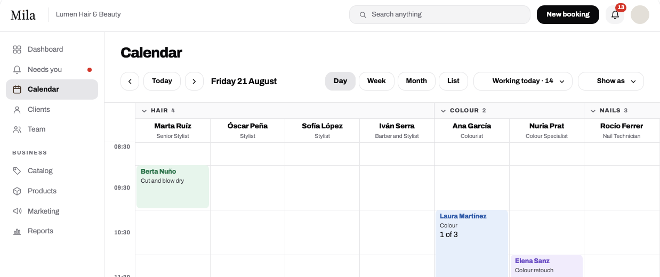The image size is (660, 277).
Task: Open the Show as dropdown
Action: point(611,82)
